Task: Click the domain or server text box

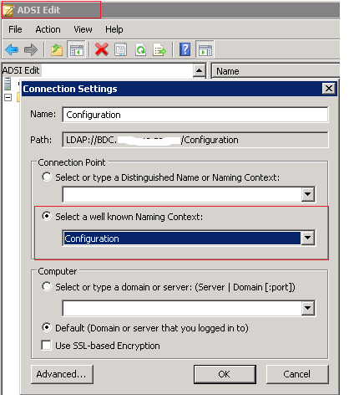Action: click(x=182, y=308)
